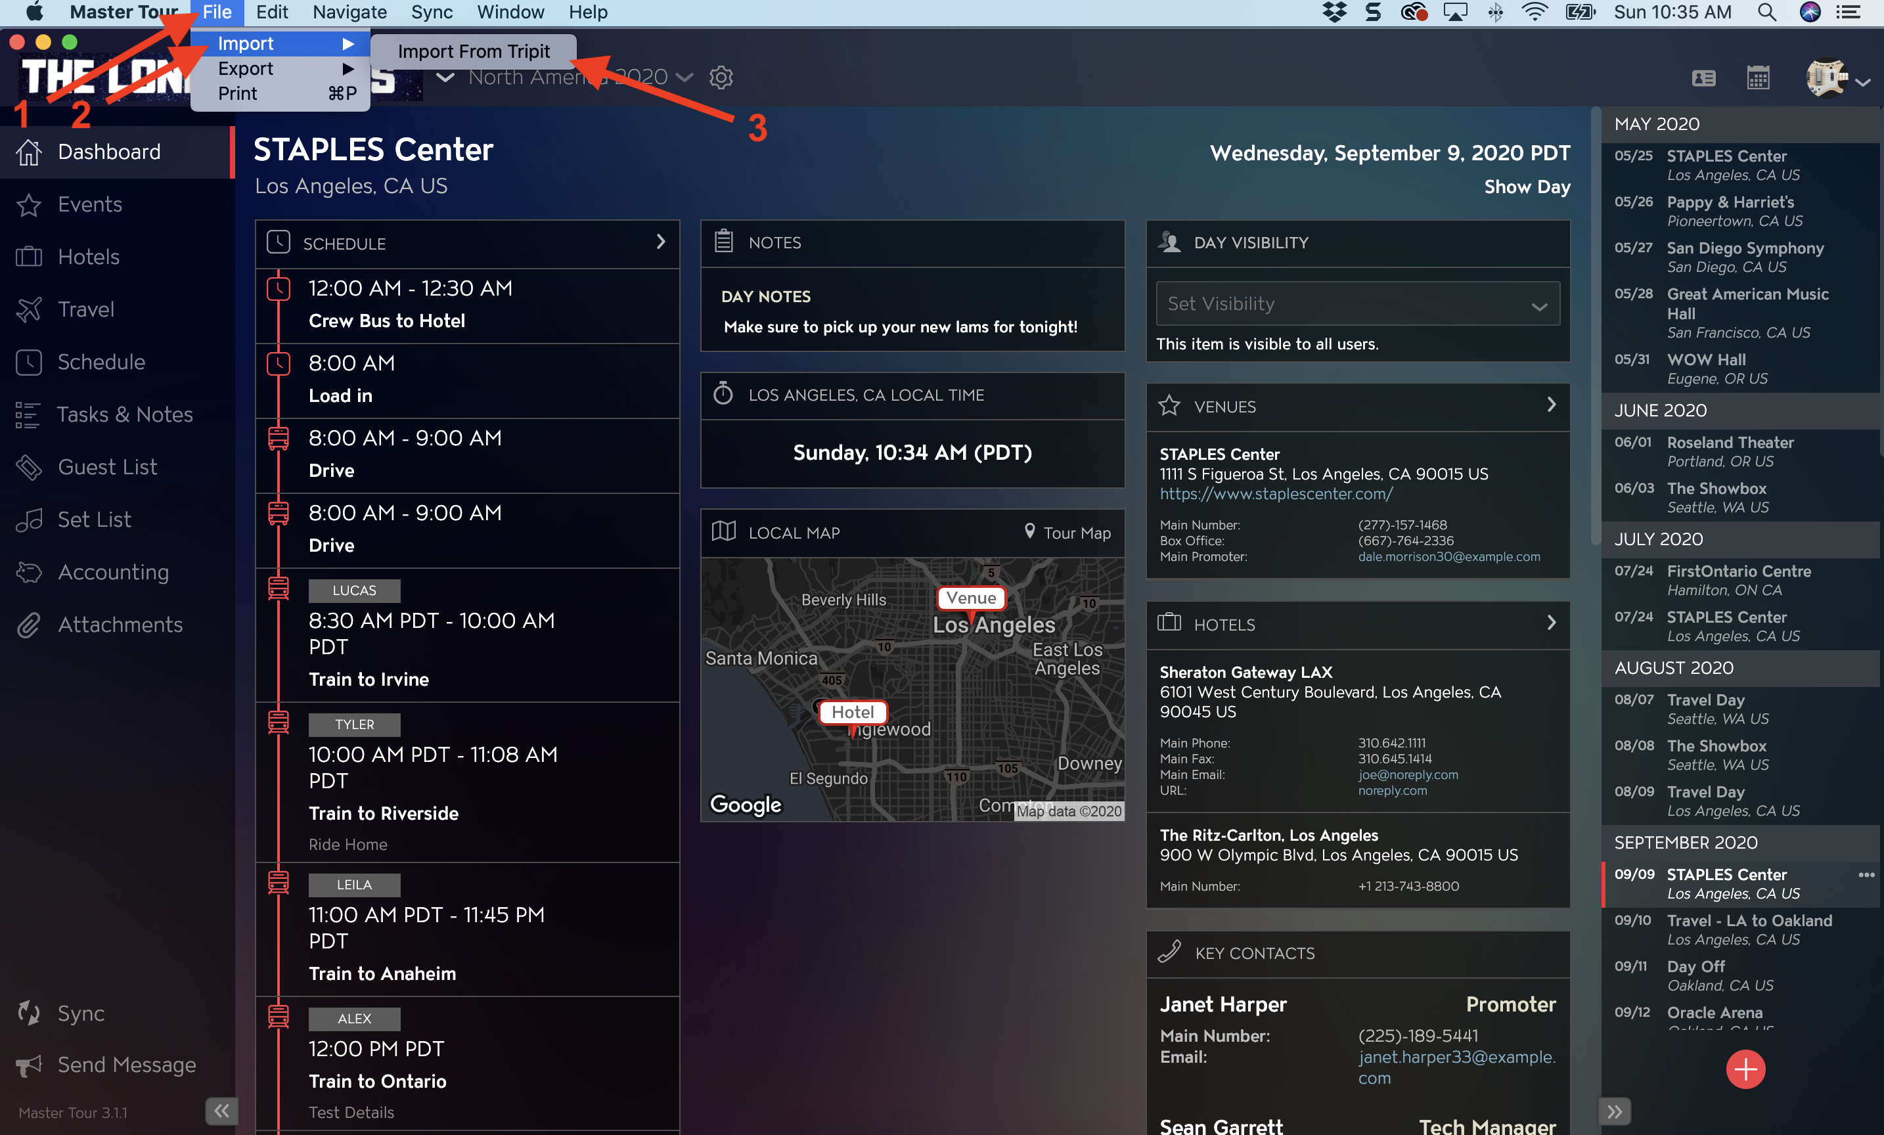
Task: Click the red add event plus button
Action: [1745, 1069]
